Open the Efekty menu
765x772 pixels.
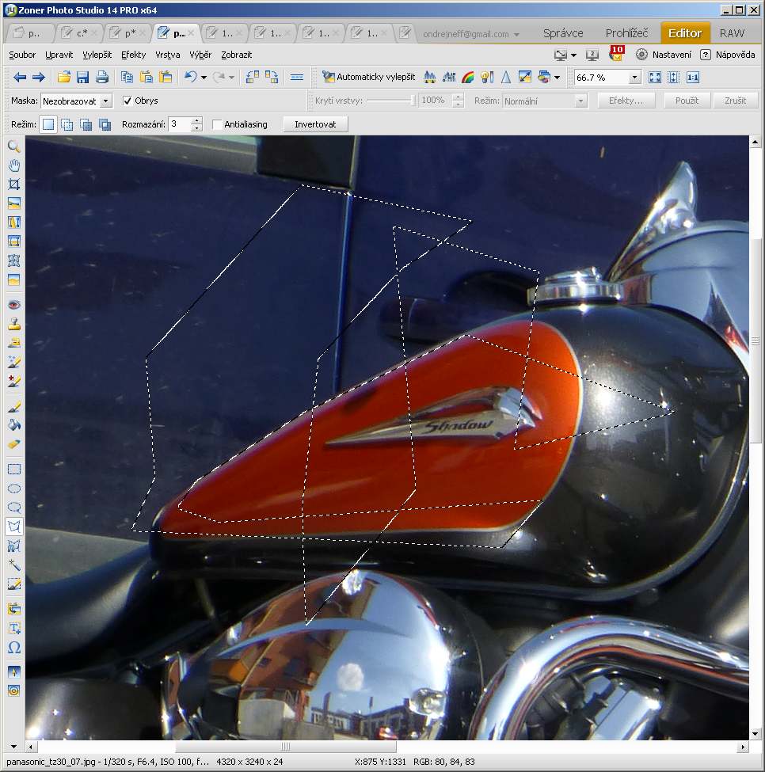point(133,55)
